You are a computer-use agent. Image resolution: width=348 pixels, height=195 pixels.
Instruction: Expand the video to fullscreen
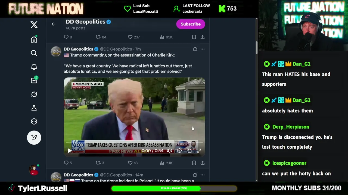[199, 151]
